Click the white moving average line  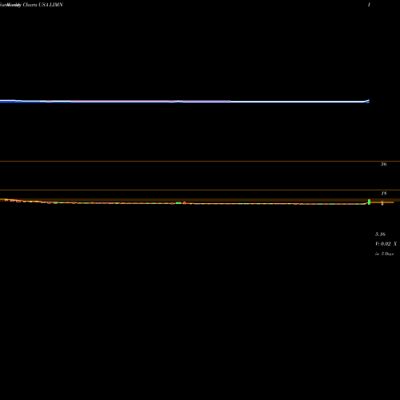[266, 102]
